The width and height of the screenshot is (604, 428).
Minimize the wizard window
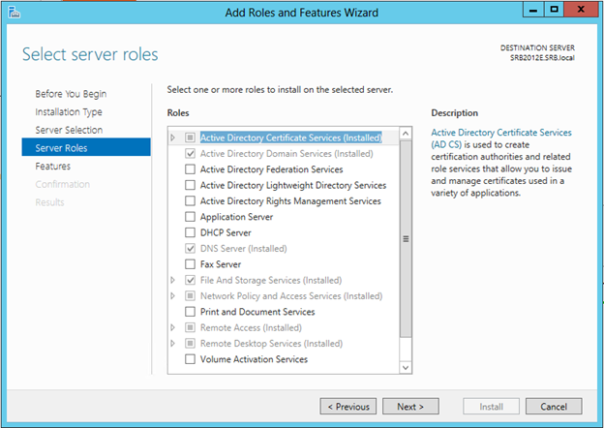533,10
